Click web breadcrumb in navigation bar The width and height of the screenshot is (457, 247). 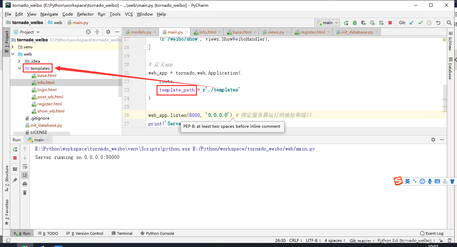(55, 23)
